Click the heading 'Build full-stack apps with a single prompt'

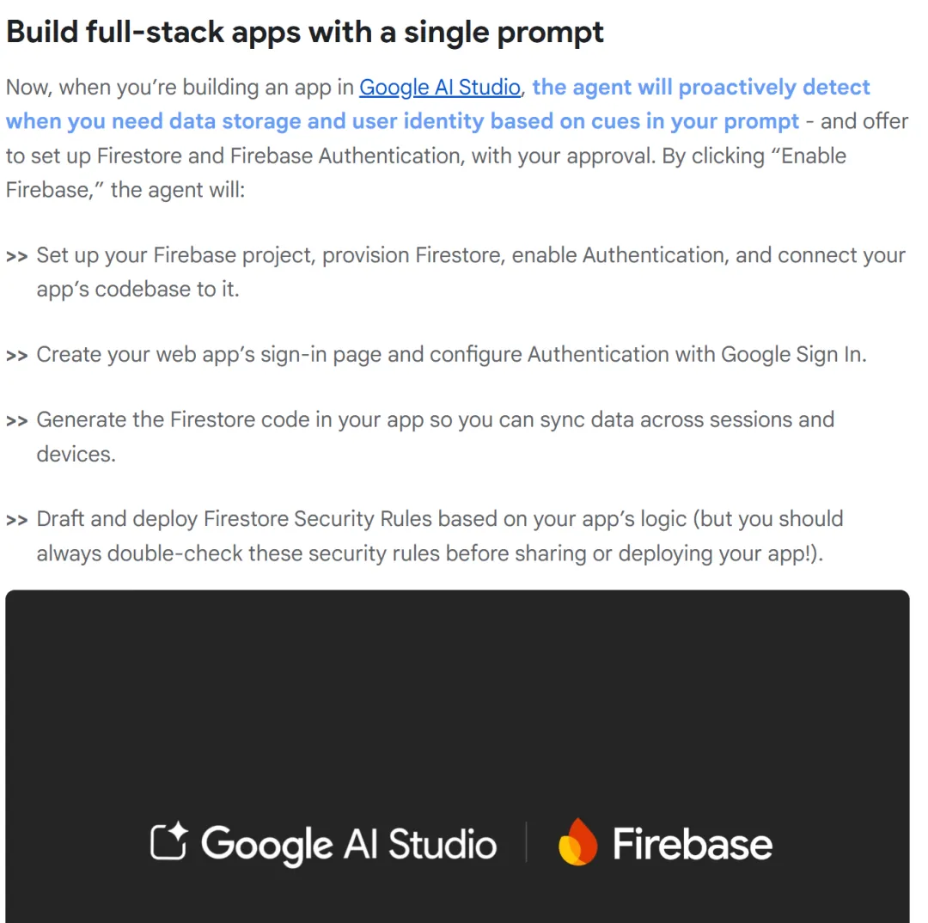(305, 33)
